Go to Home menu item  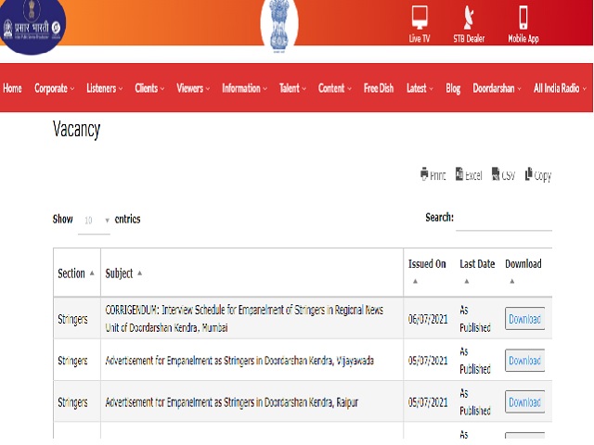(x=12, y=88)
